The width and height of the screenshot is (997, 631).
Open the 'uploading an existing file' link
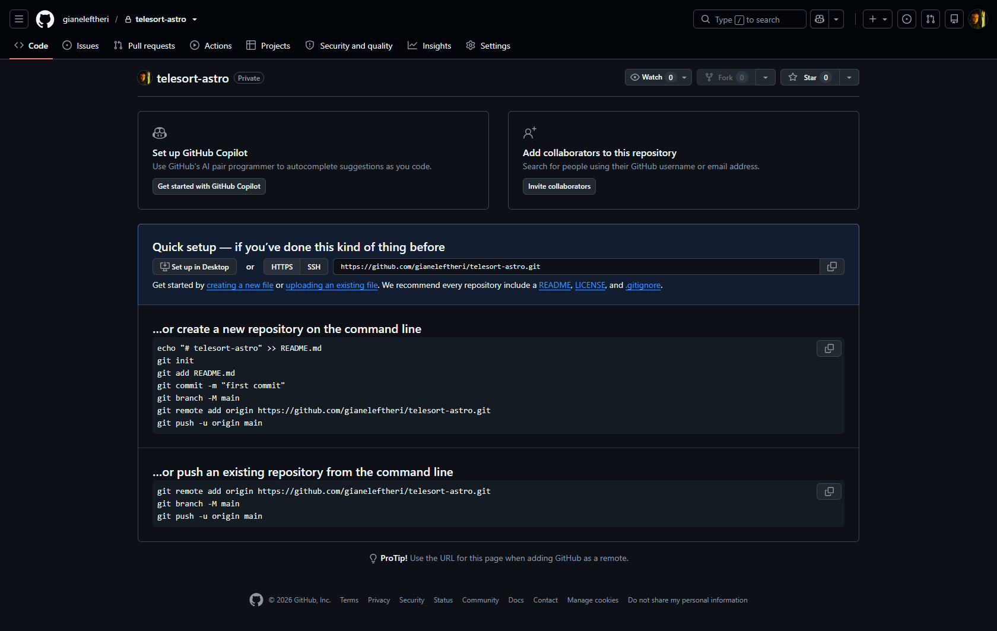coord(332,285)
